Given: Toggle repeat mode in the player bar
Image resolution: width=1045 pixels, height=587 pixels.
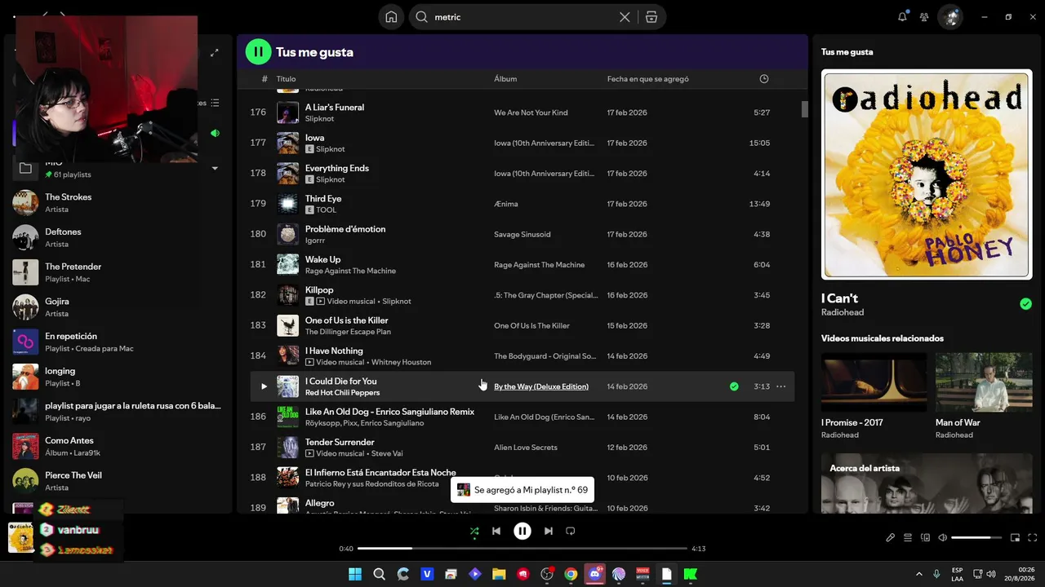Looking at the screenshot, I should coord(571,531).
